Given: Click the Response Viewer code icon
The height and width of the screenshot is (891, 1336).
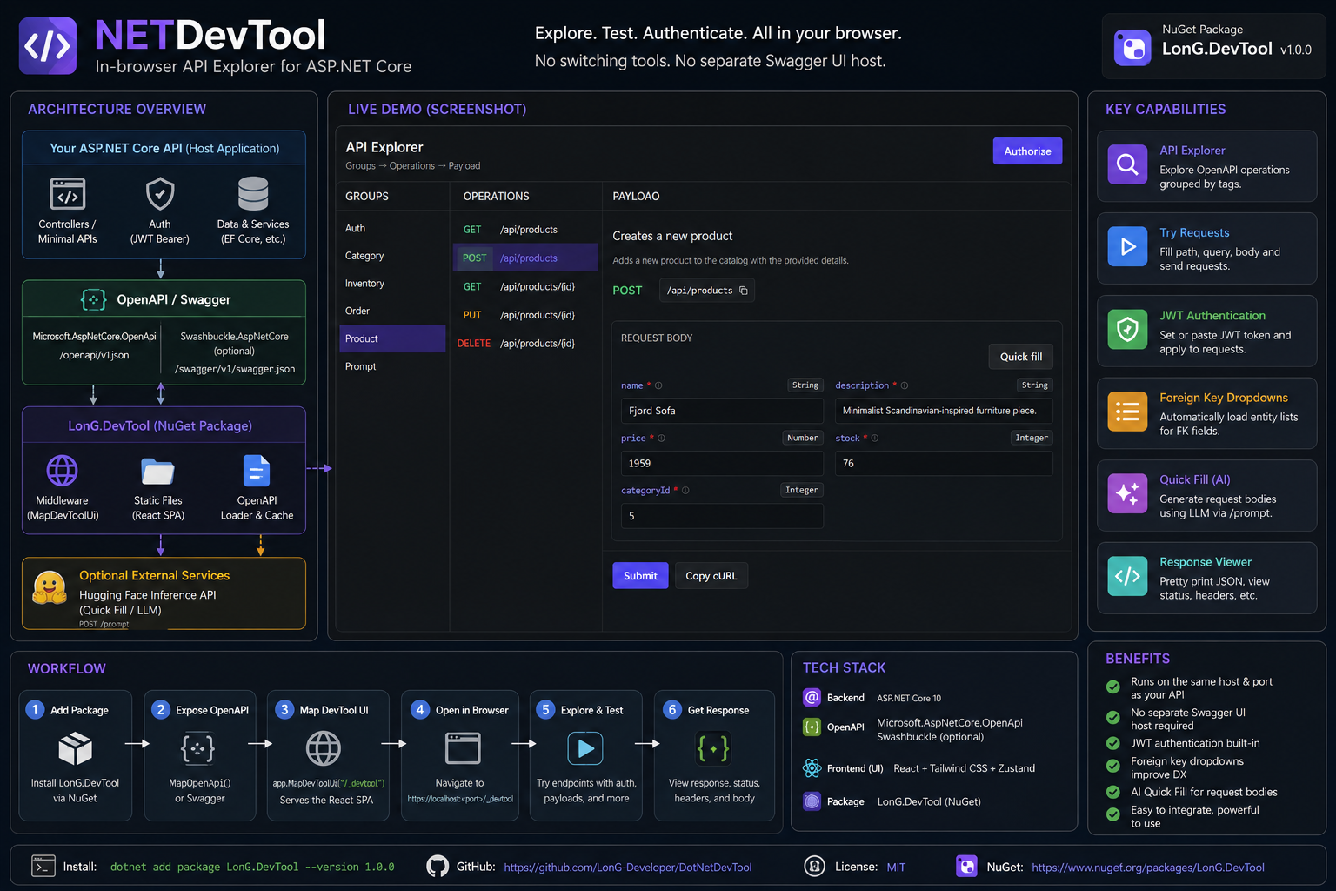Looking at the screenshot, I should coord(1127,576).
